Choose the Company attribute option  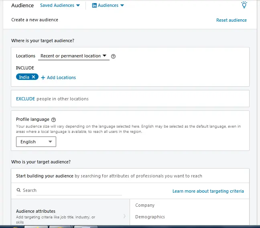click(145, 205)
